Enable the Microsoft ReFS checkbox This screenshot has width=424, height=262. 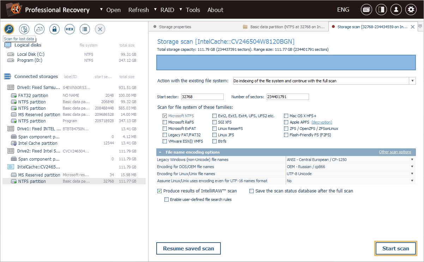point(165,122)
